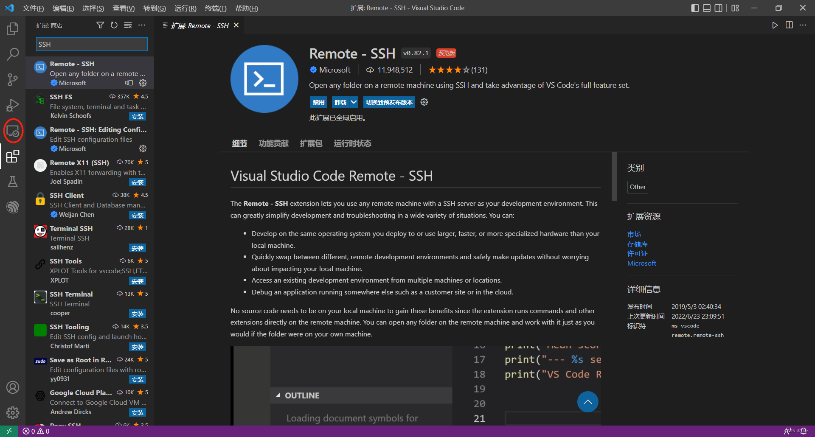Click the details pane vertical scrollbar

click(614, 176)
